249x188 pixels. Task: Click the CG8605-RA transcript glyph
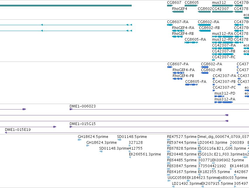[x=191, y=42]
